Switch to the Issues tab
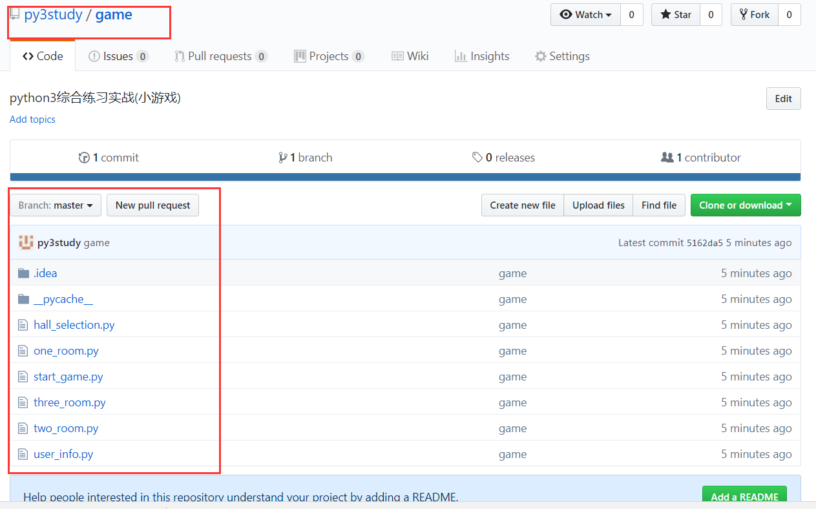The width and height of the screenshot is (816, 509). point(118,56)
